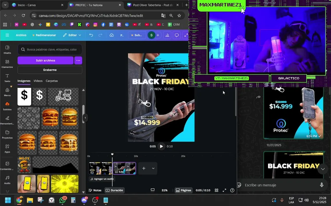
Task: Expand the Editar mode dropdown
Action: coord(72,35)
